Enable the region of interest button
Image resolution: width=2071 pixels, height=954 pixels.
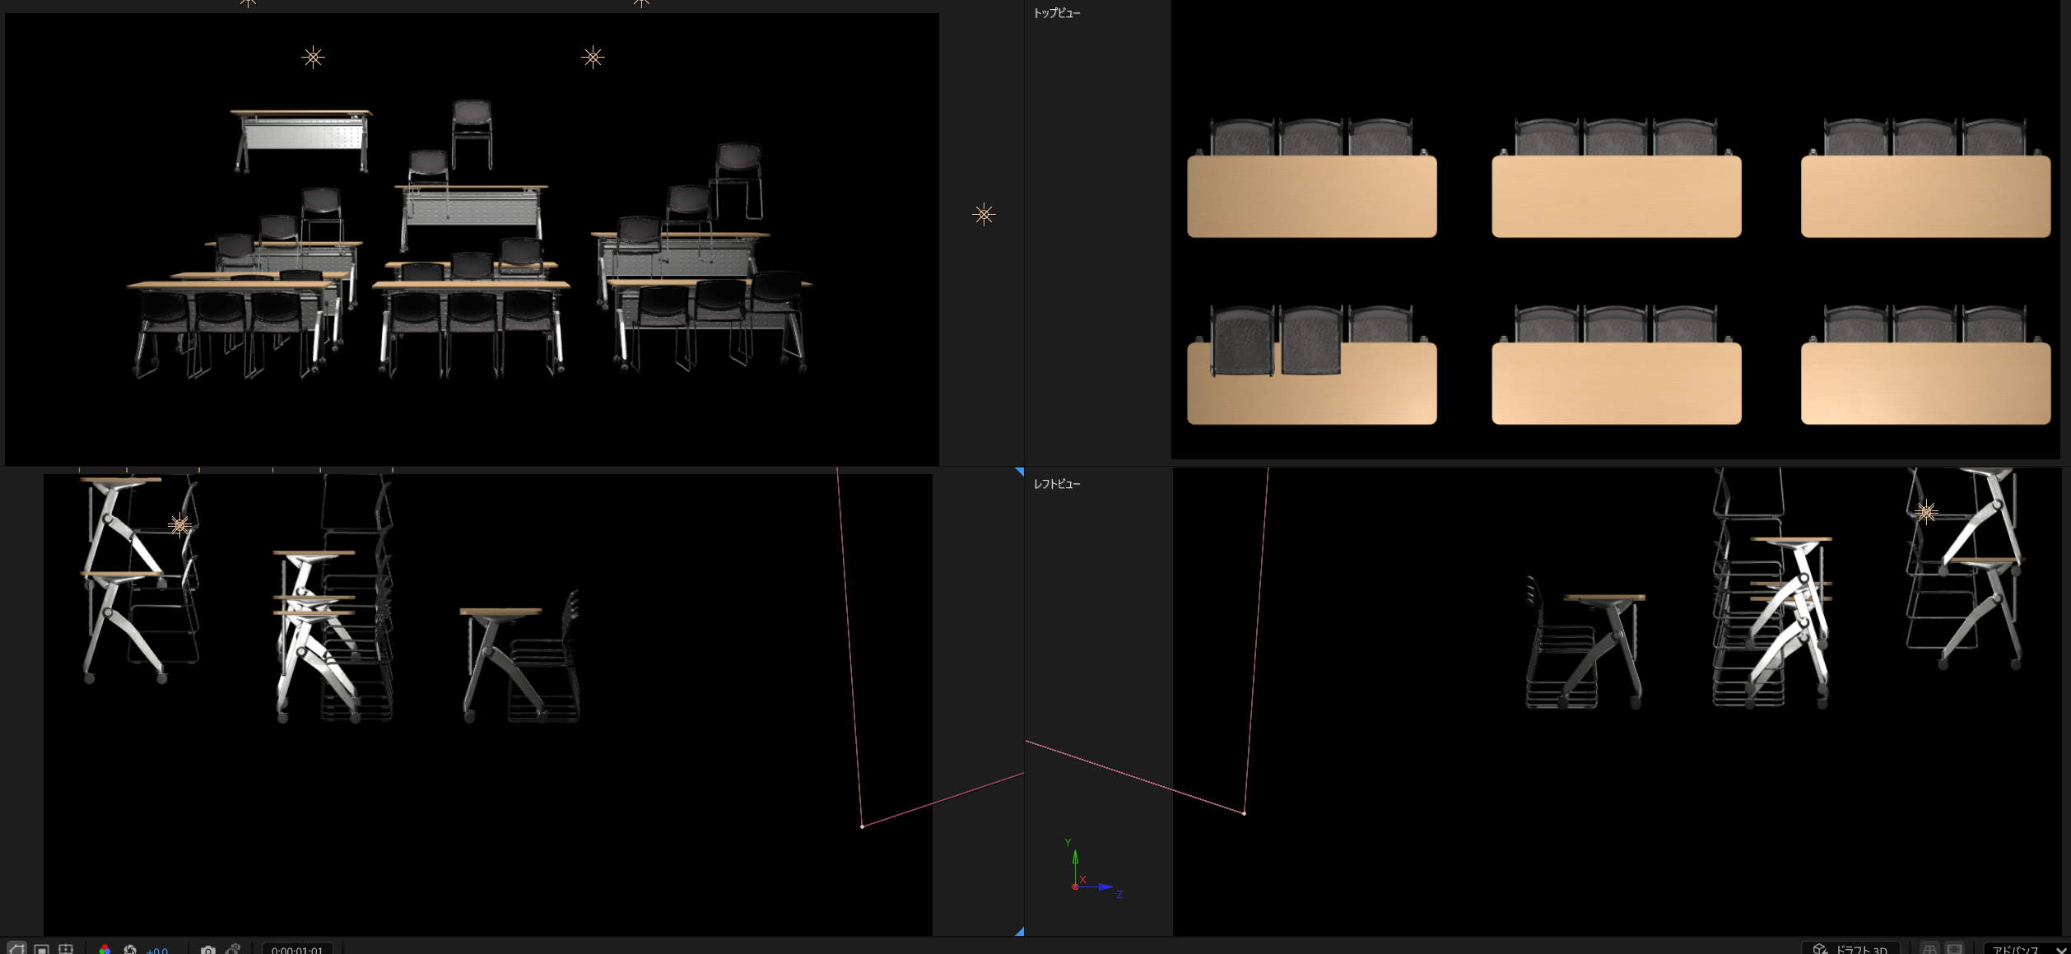(41, 949)
